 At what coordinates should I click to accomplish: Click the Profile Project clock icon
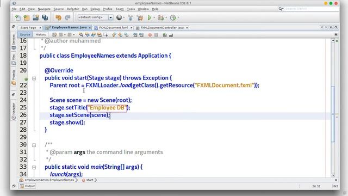point(173,17)
